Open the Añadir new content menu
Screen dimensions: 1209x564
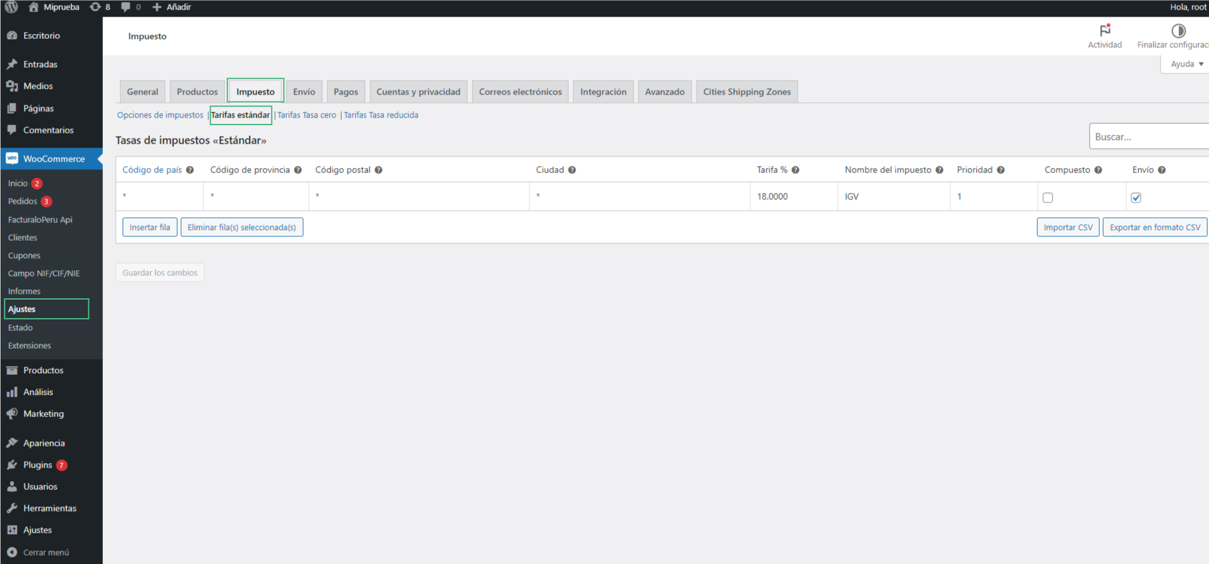point(171,7)
